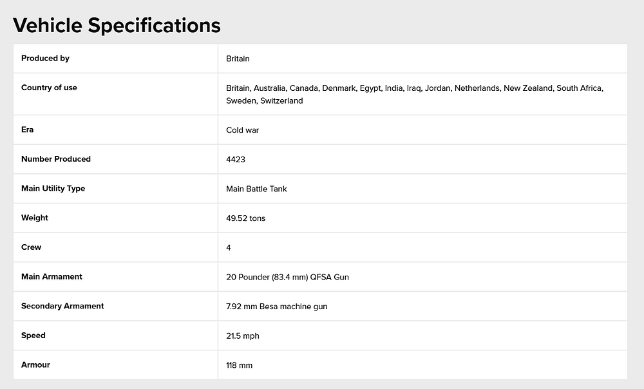Click the Main Utility Type label
The image size is (644, 389).
53,189
